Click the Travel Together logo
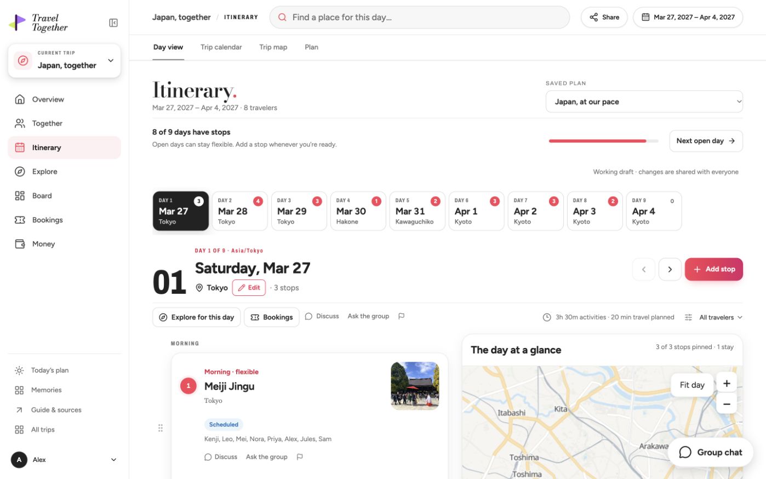 (38, 22)
